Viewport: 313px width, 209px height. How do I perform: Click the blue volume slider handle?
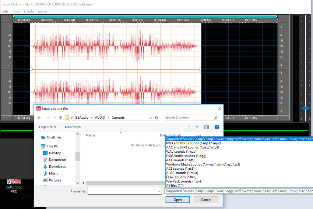(x=305, y=108)
